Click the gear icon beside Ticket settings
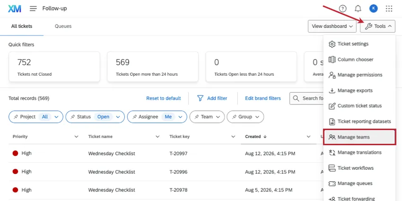 pos(332,44)
